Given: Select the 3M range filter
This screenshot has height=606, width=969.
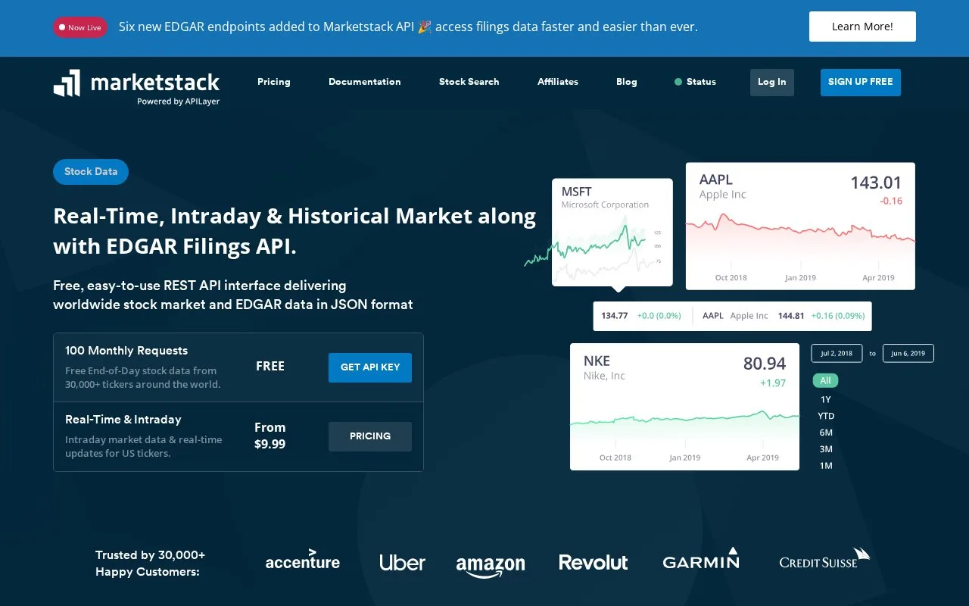Looking at the screenshot, I should [x=826, y=449].
